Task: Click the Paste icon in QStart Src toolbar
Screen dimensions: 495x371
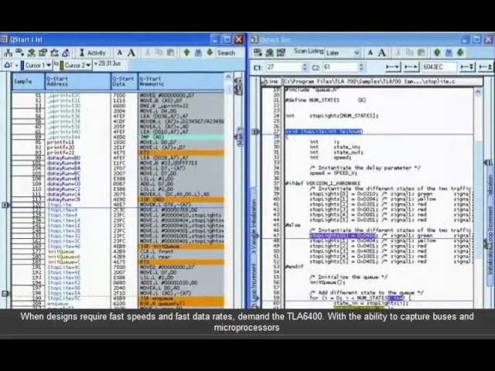Action: [x=421, y=53]
